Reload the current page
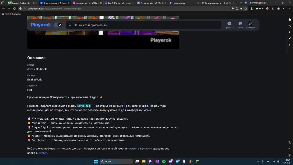The image size is (293, 165). click(14, 8)
